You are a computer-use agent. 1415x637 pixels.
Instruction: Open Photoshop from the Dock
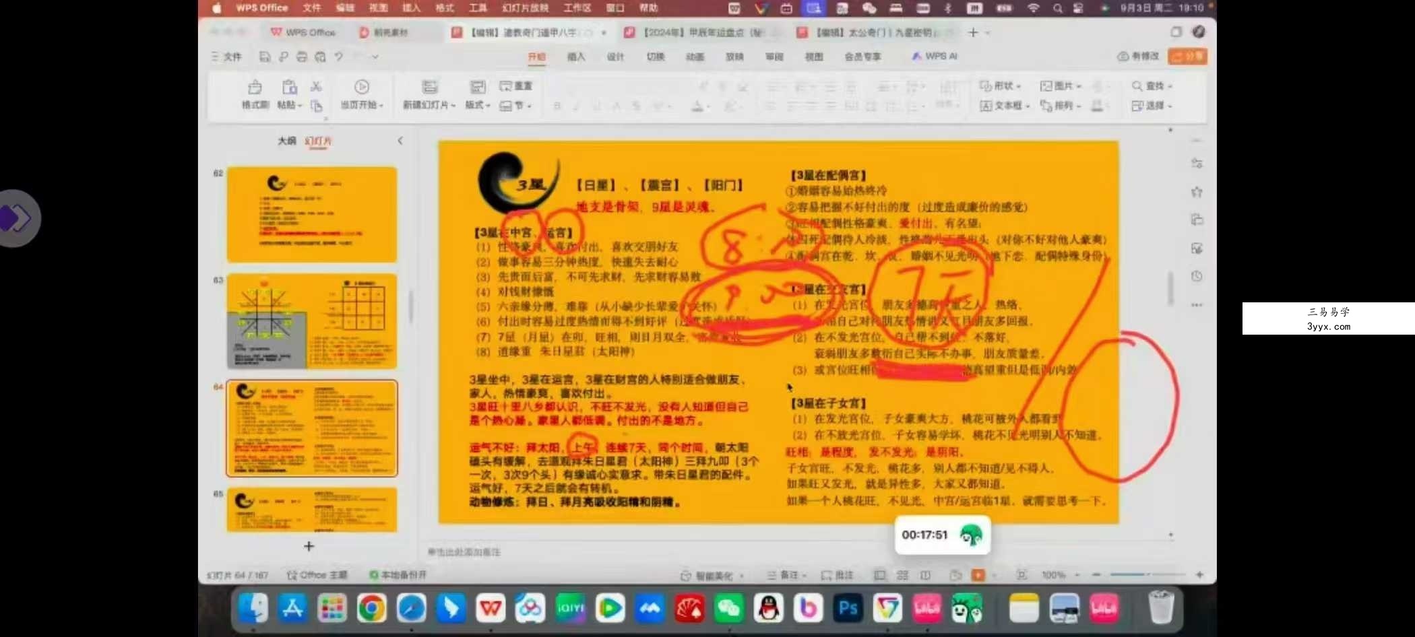[x=848, y=609]
